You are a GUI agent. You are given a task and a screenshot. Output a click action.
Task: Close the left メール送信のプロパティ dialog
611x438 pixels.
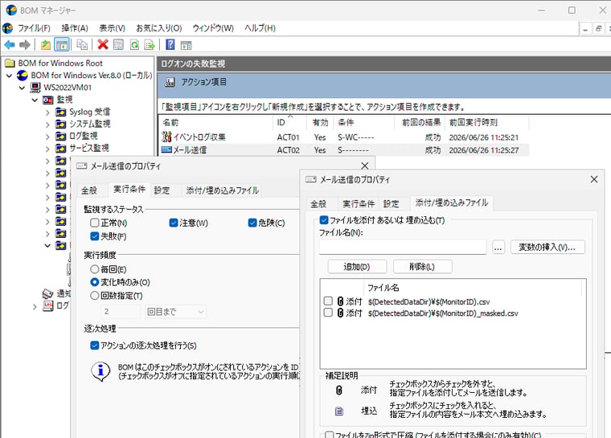pyautogui.click(x=365, y=166)
